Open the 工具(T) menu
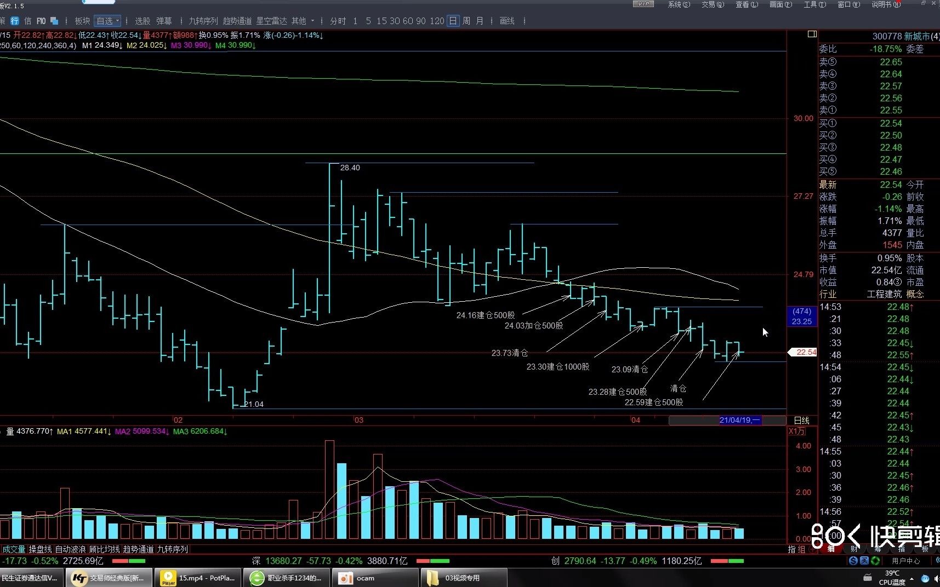 [x=814, y=4]
